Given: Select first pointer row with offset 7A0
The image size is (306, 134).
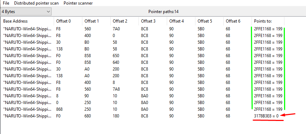Looking at the screenshot, I should point(143,29).
